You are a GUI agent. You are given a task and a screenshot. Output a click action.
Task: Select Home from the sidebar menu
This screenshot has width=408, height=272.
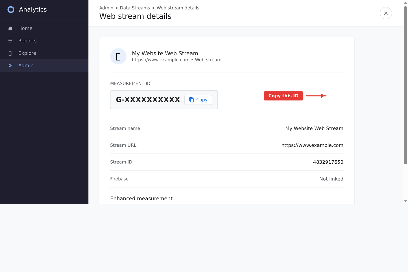click(25, 28)
